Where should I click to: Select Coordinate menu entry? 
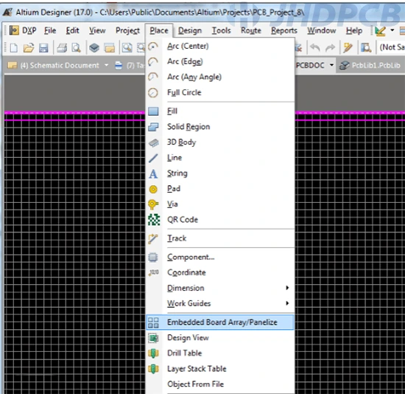point(220,272)
